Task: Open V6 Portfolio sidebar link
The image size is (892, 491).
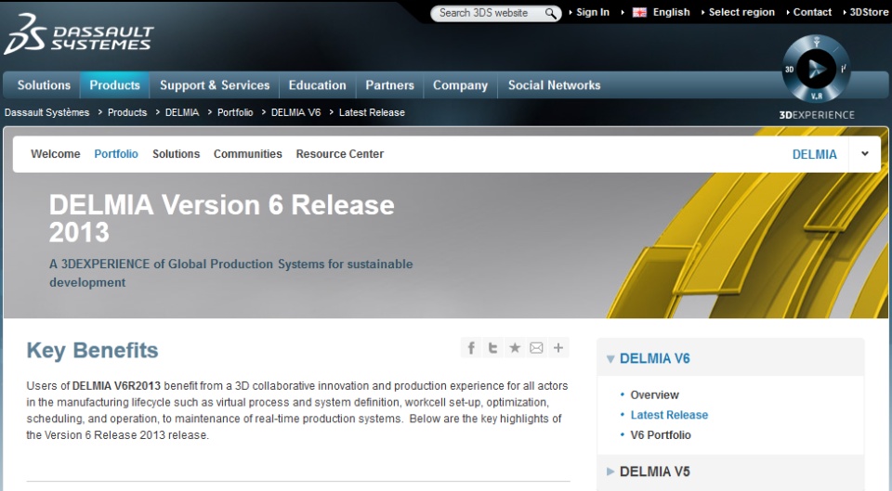Action: coord(661,434)
